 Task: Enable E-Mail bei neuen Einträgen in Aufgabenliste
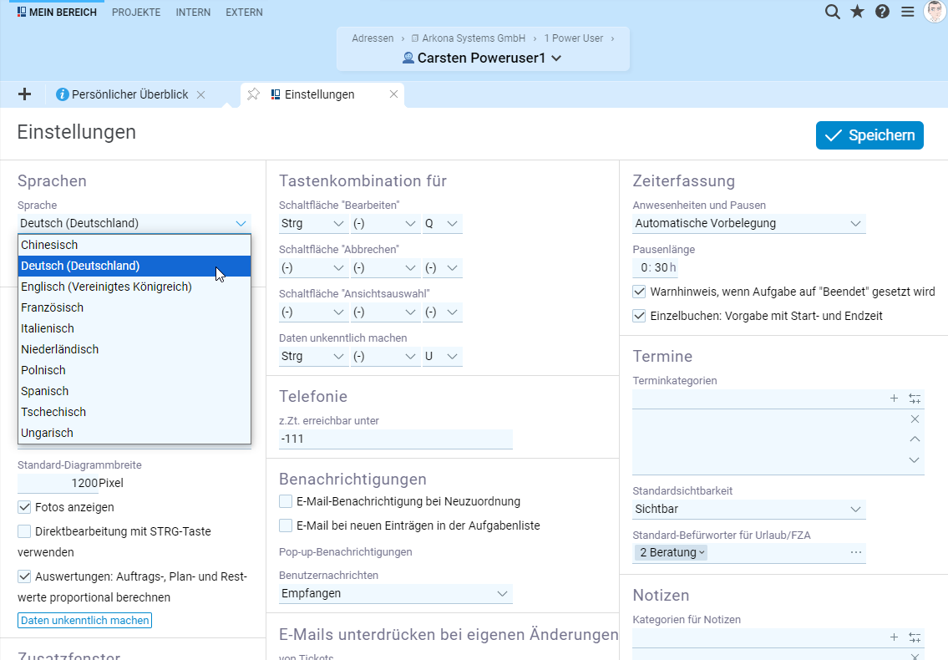click(286, 525)
